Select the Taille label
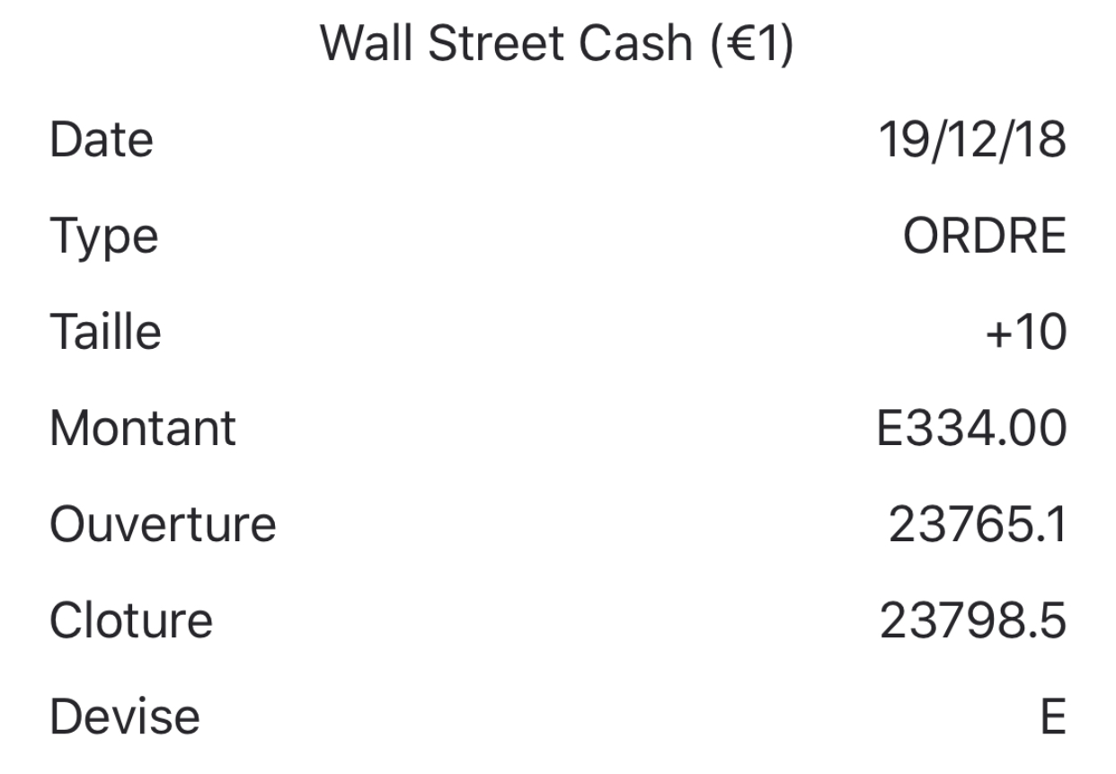This screenshot has width=1116, height=774. pyautogui.click(x=105, y=332)
